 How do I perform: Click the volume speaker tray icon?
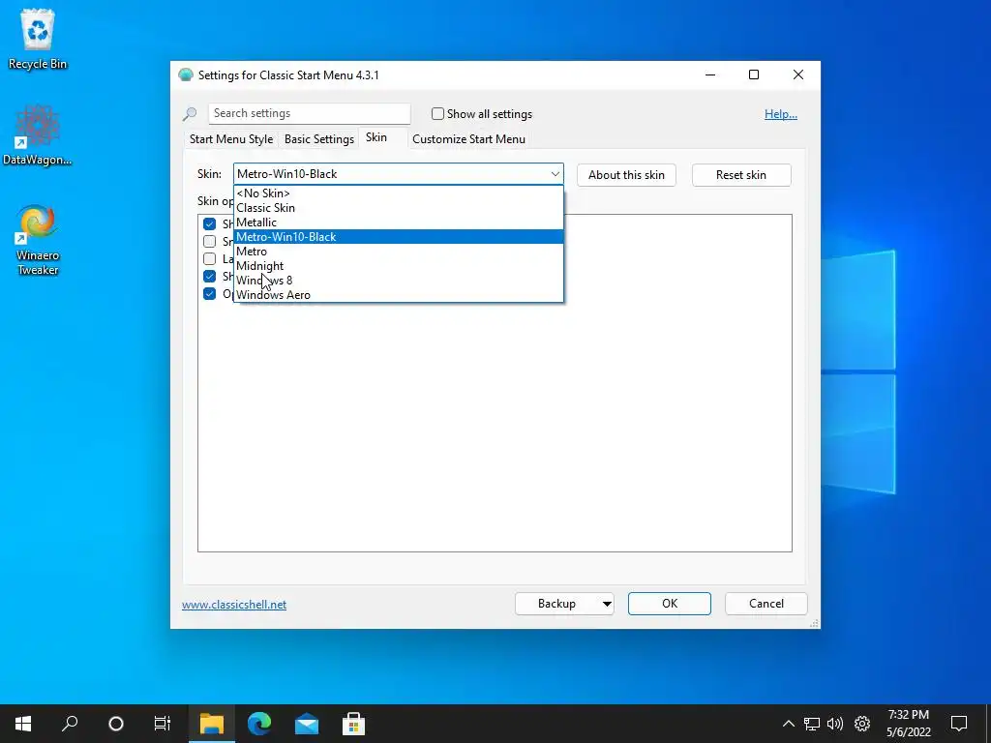coord(835,724)
